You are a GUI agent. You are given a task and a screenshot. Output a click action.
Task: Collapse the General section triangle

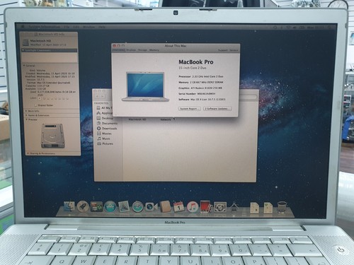pos(24,65)
